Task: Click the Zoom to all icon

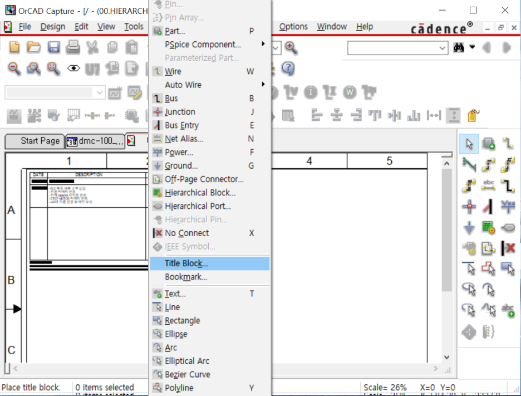Action: coord(53,69)
